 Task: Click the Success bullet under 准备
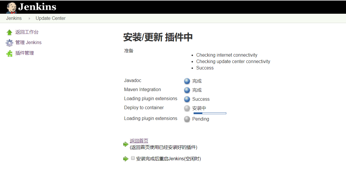click(x=205, y=68)
